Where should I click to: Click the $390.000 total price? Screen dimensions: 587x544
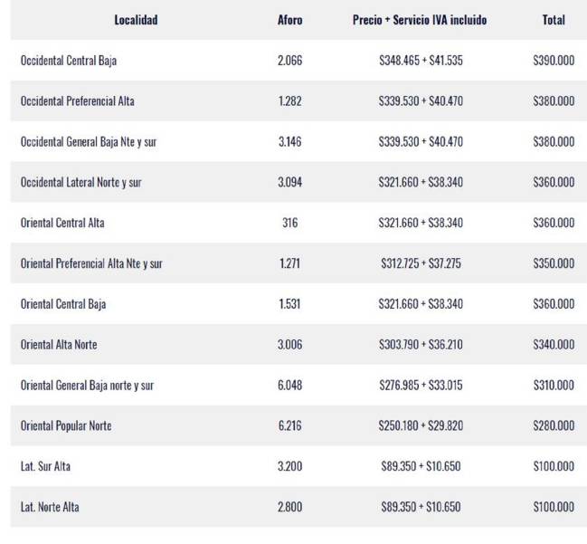(x=554, y=61)
